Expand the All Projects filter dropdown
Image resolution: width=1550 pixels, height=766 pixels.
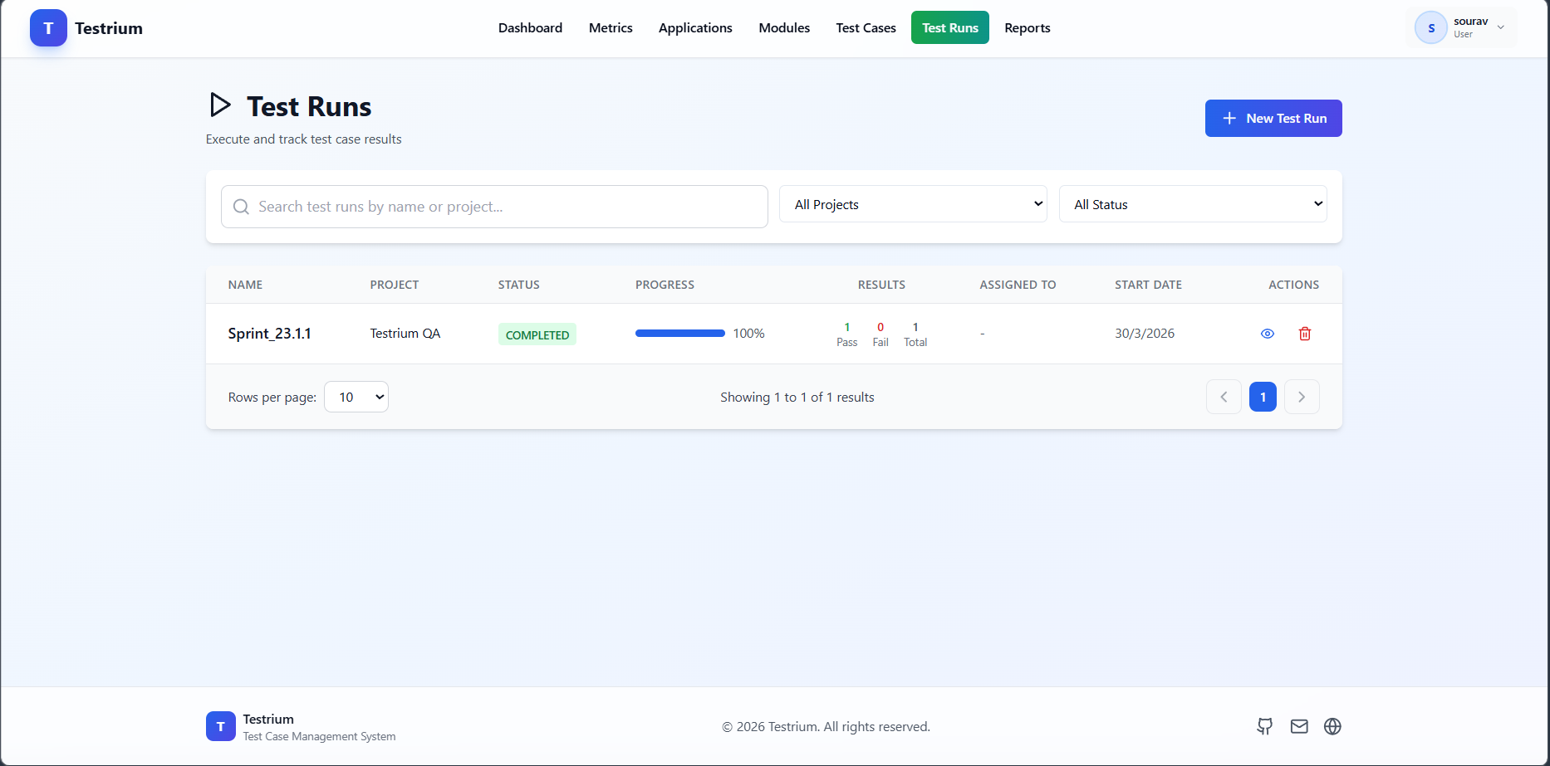(x=912, y=204)
